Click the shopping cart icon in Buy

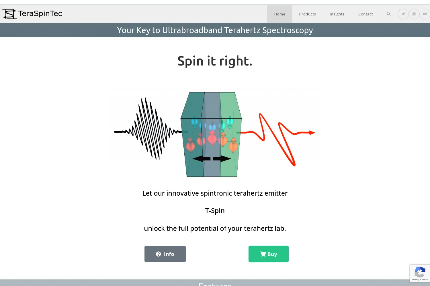tap(263, 254)
